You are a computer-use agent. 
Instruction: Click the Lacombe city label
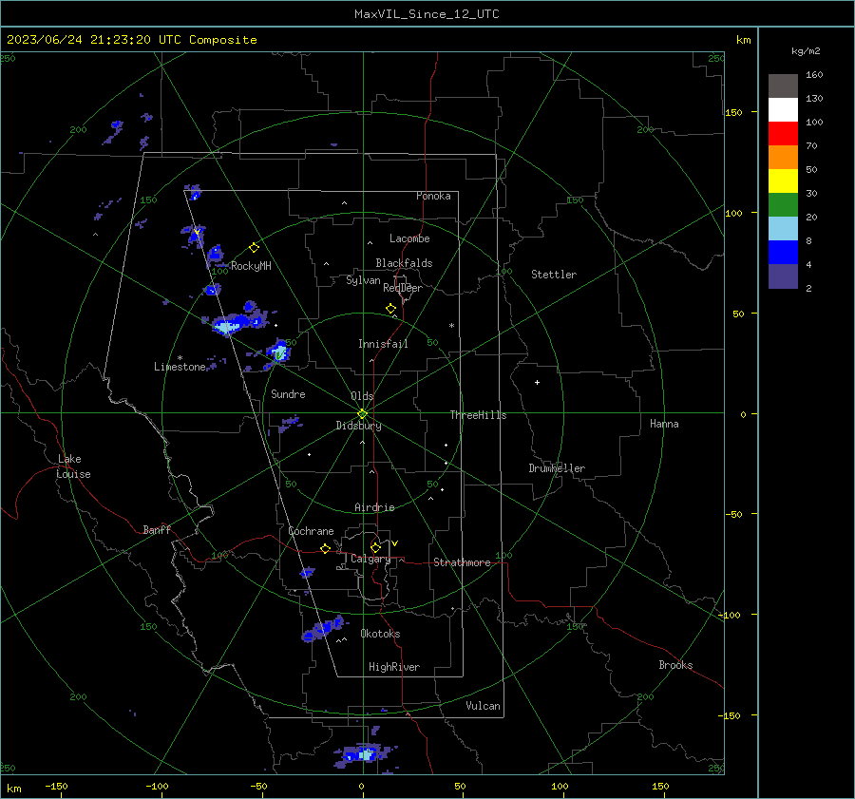(409, 238)
